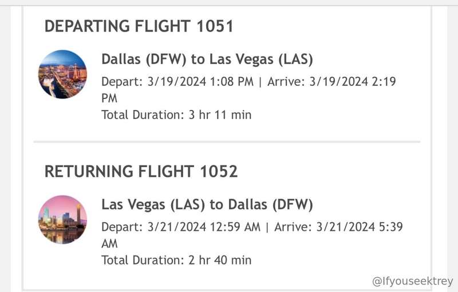
Task: Click the (LAS) airport code in departing route
Action: tap(295, 60)
